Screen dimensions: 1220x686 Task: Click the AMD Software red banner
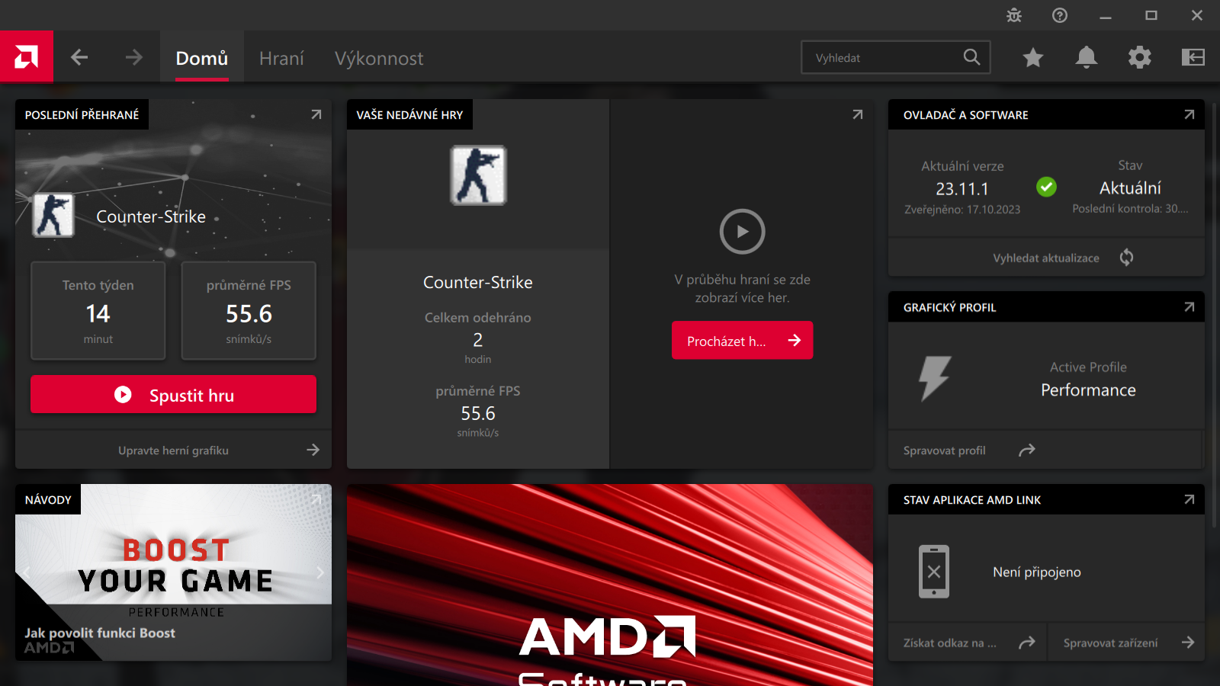610,585
